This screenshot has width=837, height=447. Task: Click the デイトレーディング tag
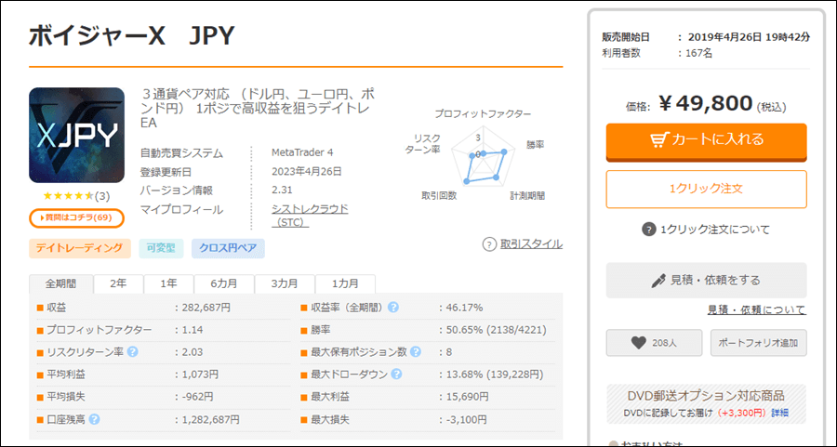pos(80,248)
